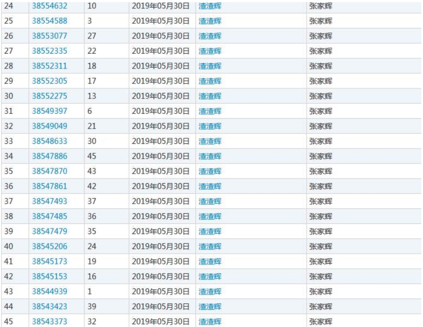423x327 pixels.
Task: Click the 渣渣辉 link in row 26
Action: click(210, 36)
